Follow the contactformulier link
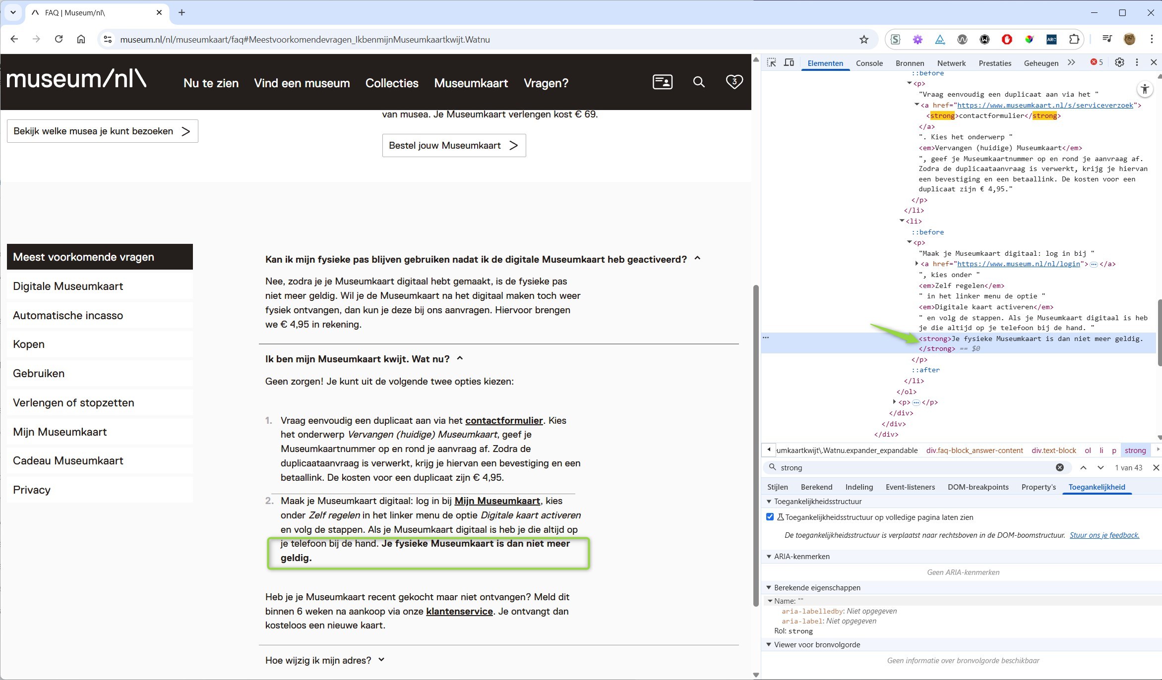Viewport: 1162px width, 680px height. coord(504,420)
